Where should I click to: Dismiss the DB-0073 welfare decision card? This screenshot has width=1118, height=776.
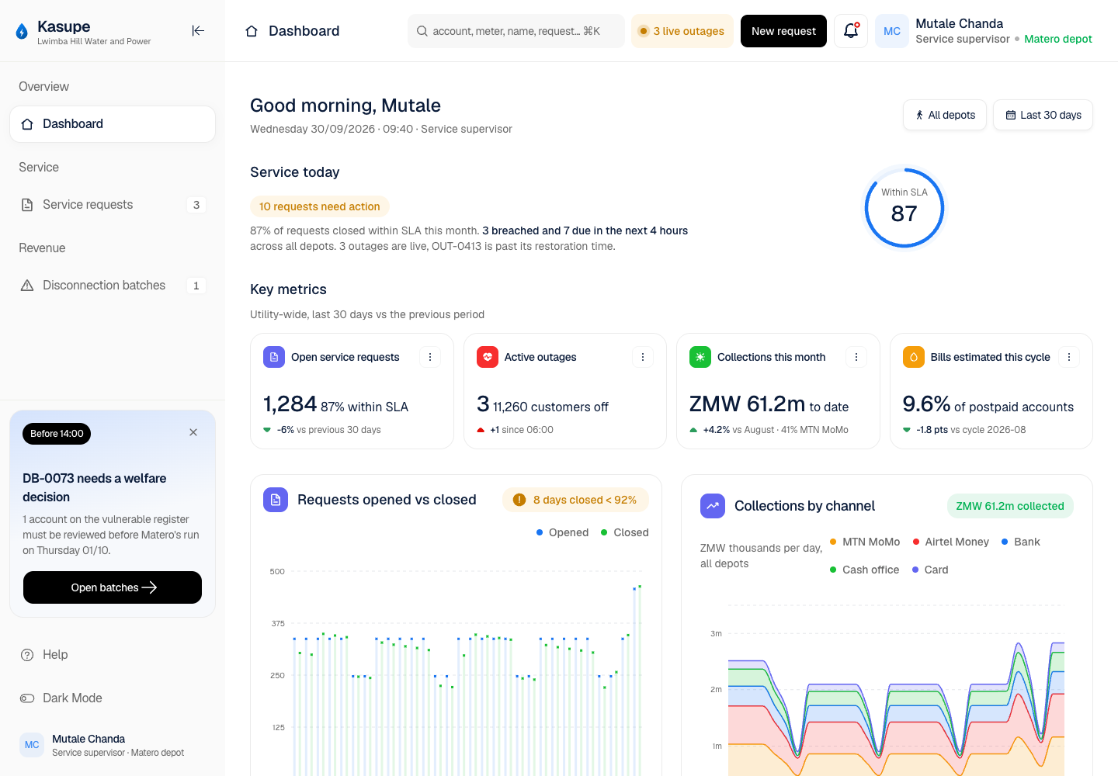pos(193,432)
